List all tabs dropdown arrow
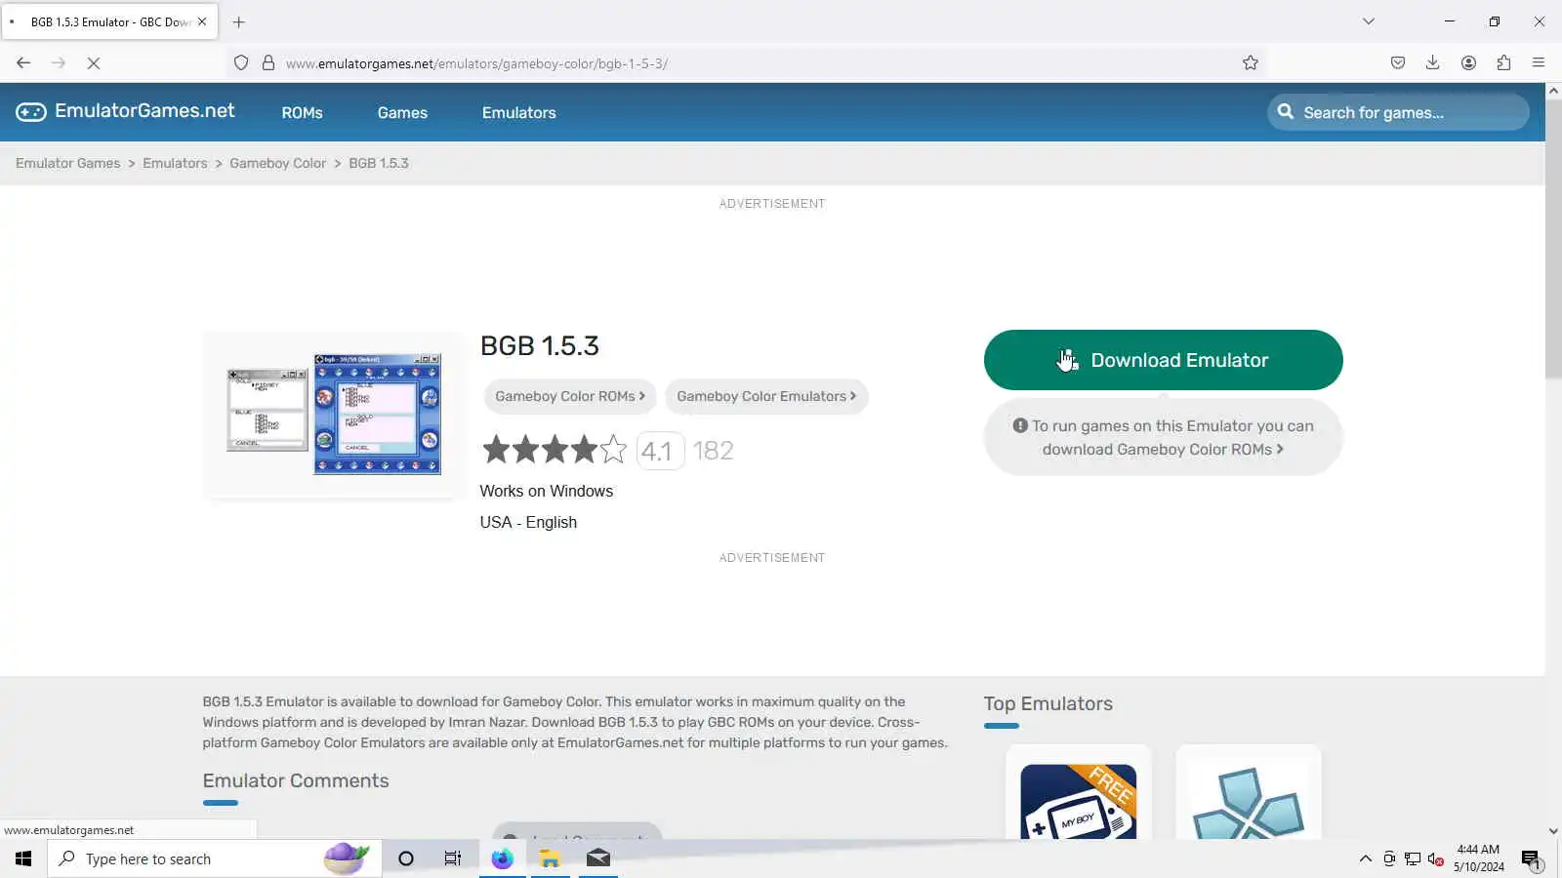The height and width of the screenshot is (878, 1562). (x=1369, y=21)
